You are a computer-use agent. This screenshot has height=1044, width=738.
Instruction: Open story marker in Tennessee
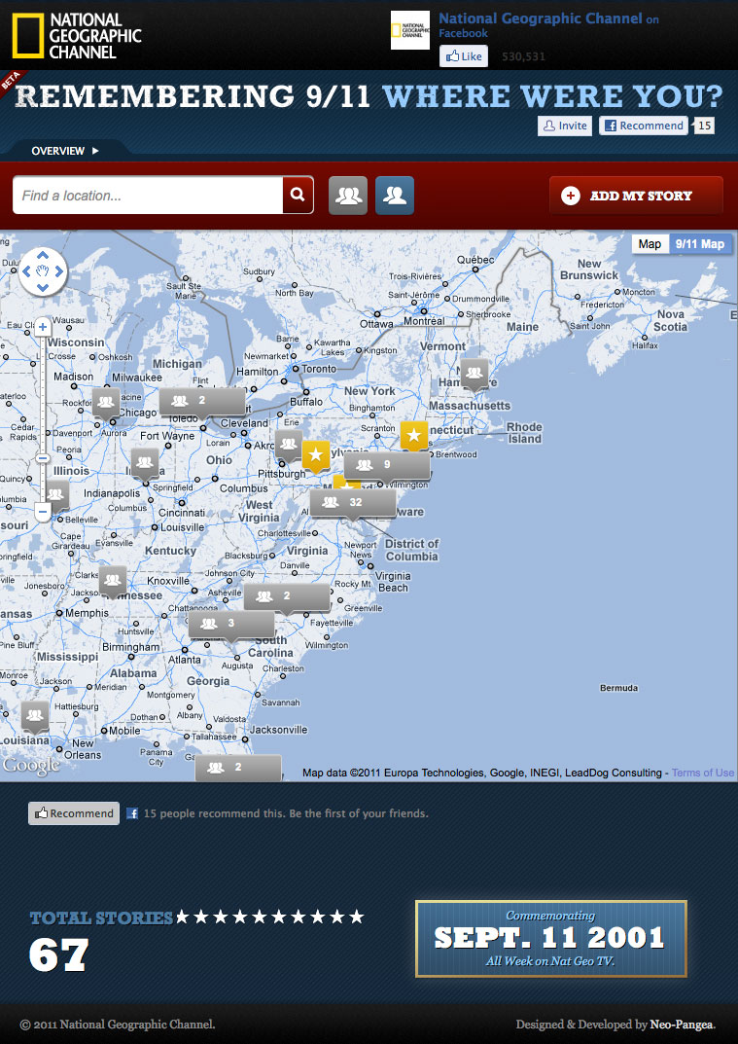(113, 580)
